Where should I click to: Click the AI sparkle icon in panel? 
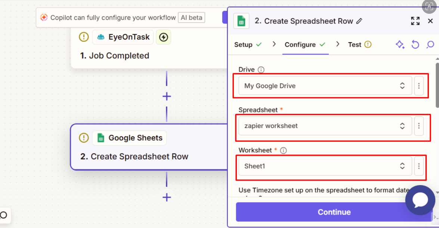point(400,45)
